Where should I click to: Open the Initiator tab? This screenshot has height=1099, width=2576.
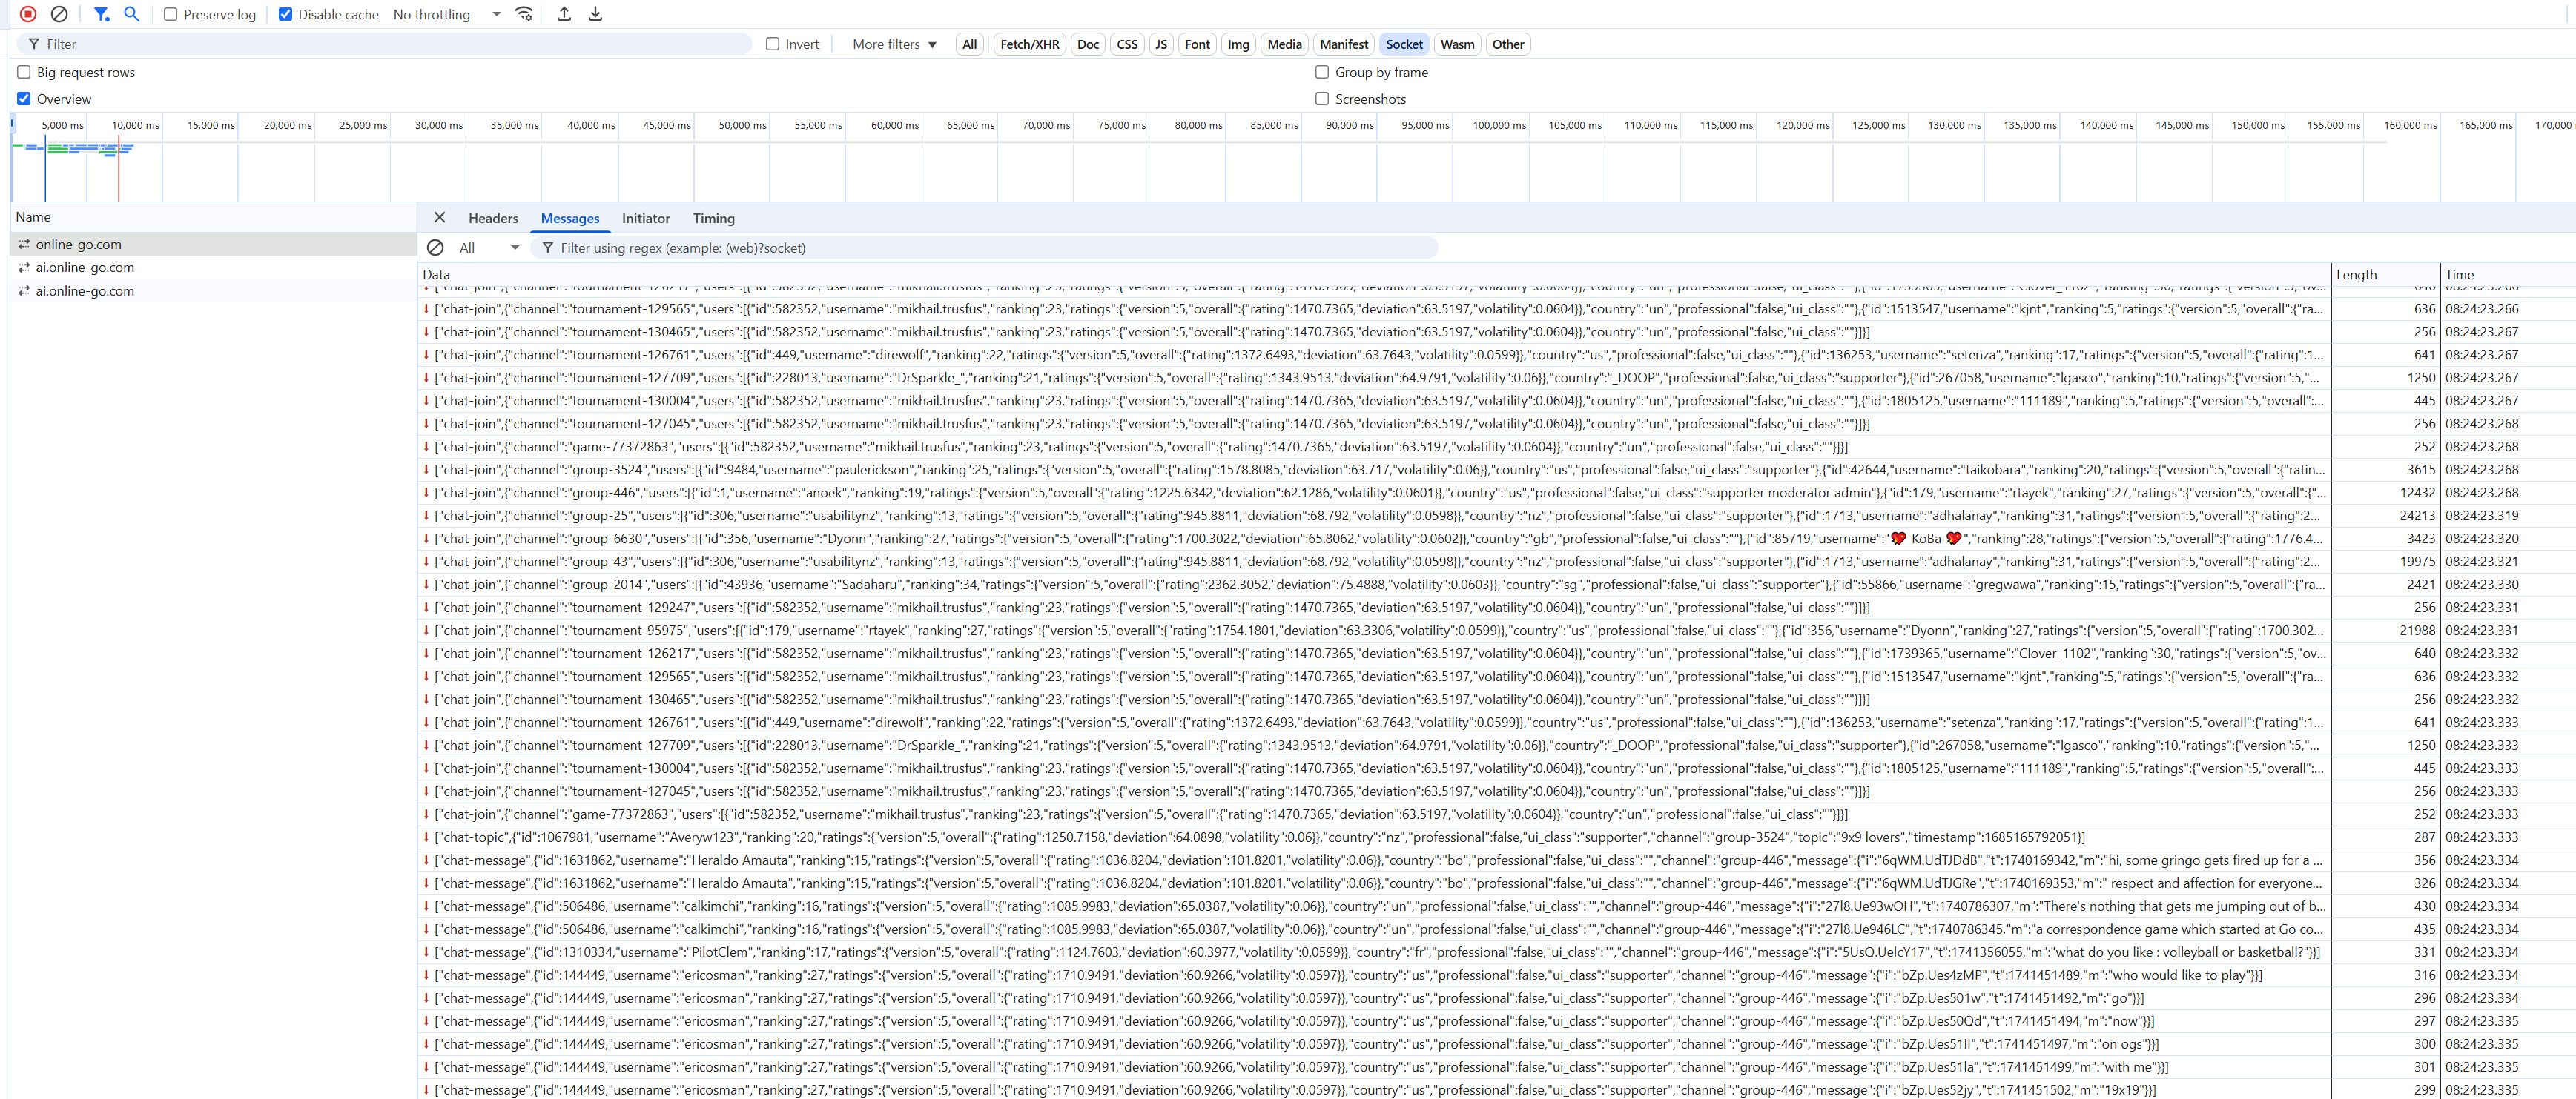coord(646,218)
